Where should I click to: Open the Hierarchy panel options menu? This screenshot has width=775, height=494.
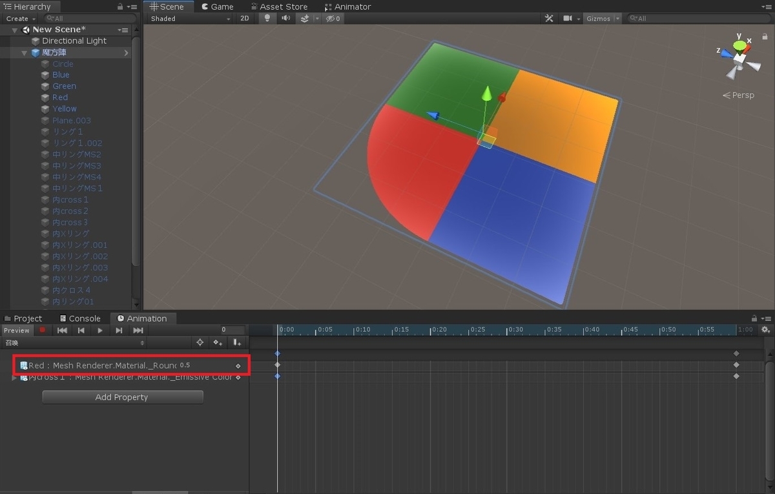tap(132, 6)
